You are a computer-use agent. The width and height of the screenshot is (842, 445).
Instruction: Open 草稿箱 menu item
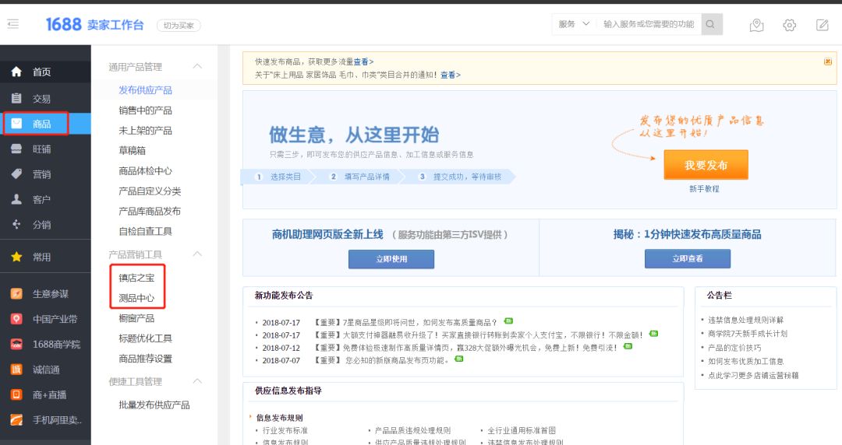pos(132,151)
